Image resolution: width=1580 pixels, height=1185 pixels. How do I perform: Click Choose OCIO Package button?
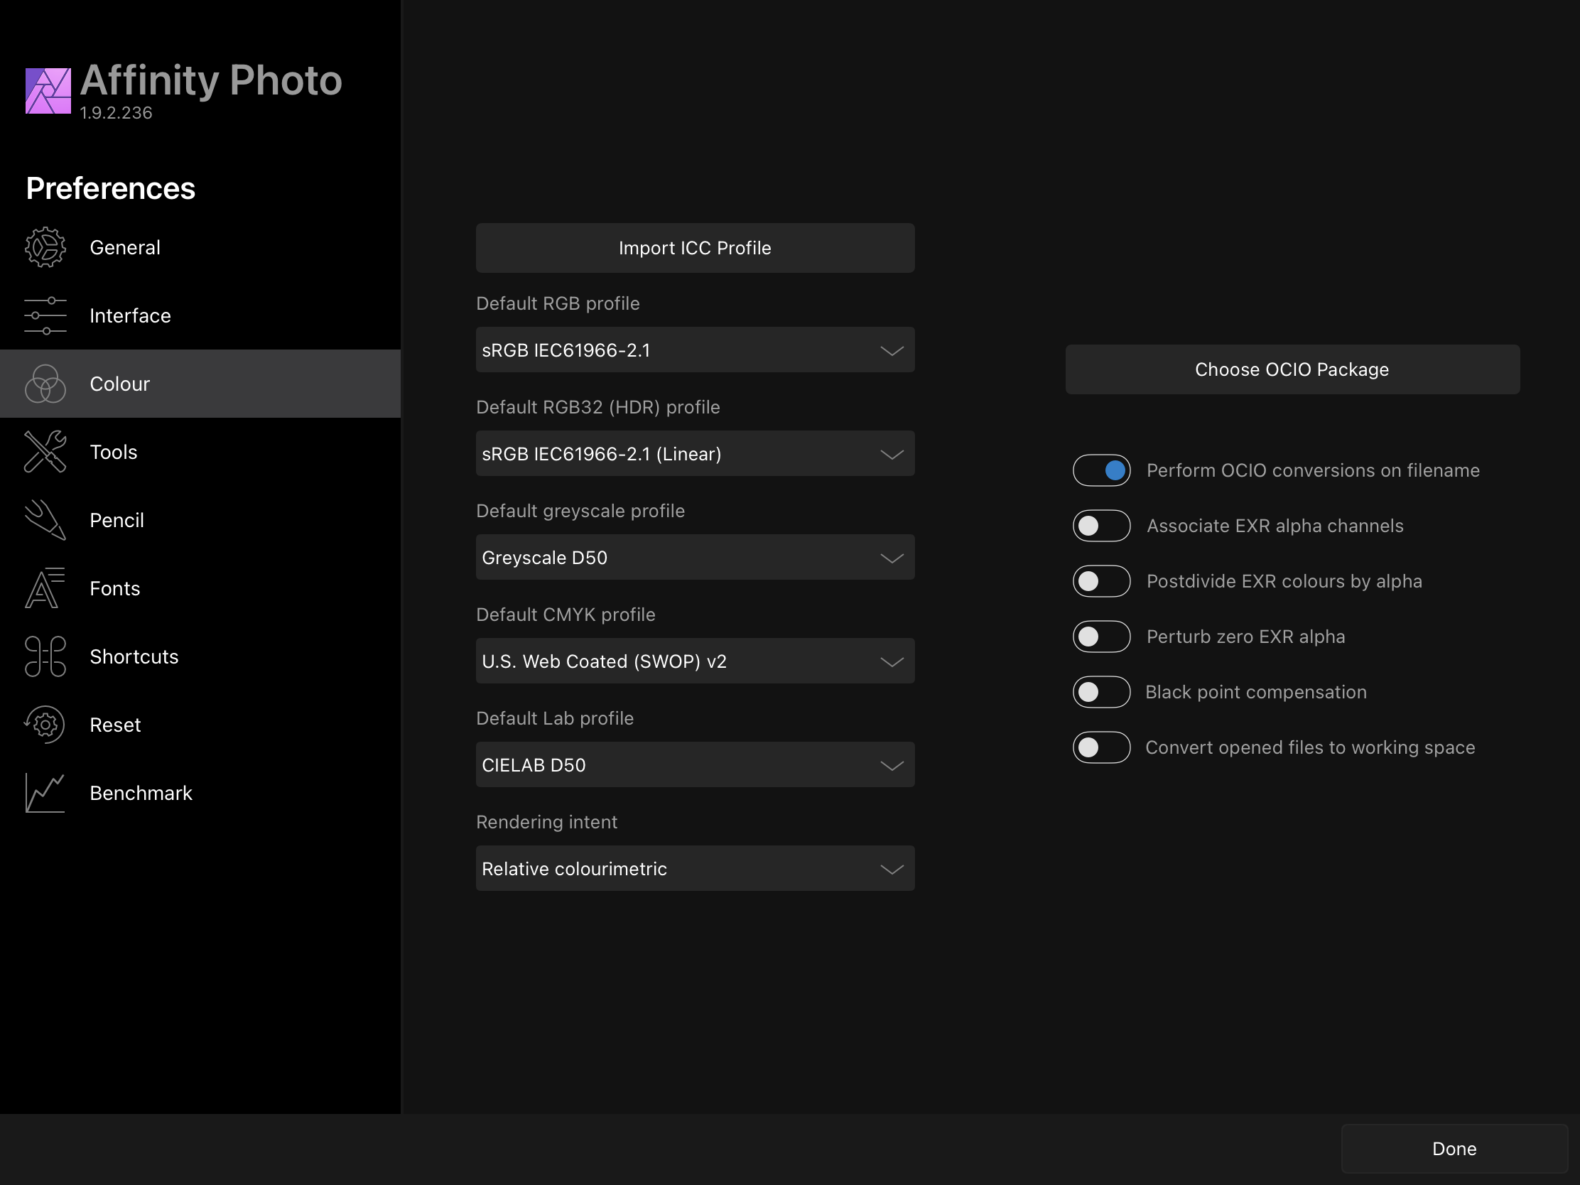(1292, 369)
